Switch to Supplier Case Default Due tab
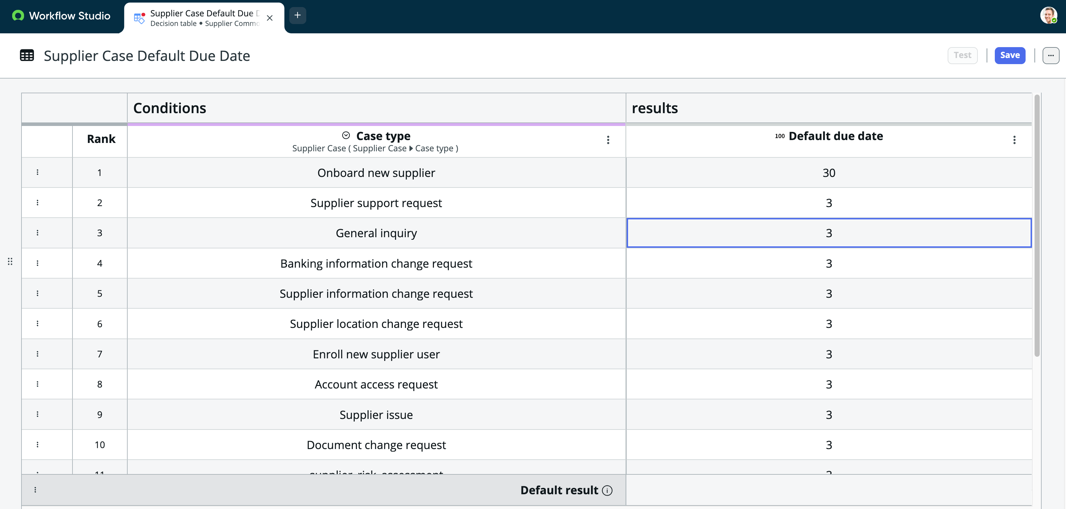Viewport: 1066px width, 509px height. 204,18
